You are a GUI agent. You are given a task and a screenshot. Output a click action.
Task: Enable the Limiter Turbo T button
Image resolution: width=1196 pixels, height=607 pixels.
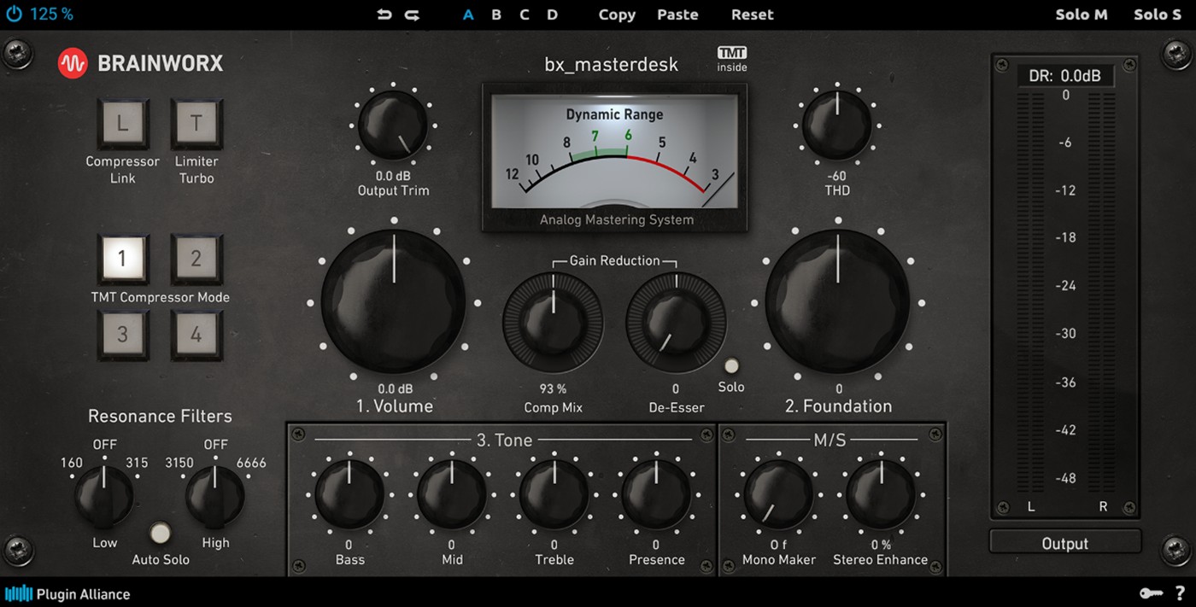[x=196, y=123]
